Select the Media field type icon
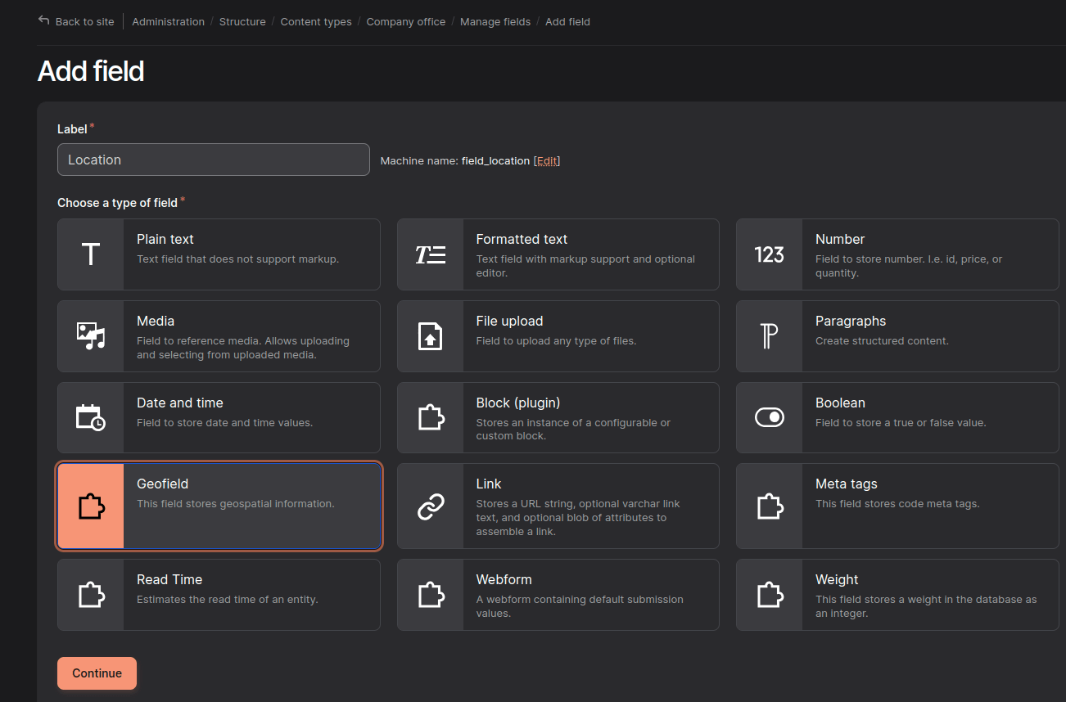 coord(91,336)
